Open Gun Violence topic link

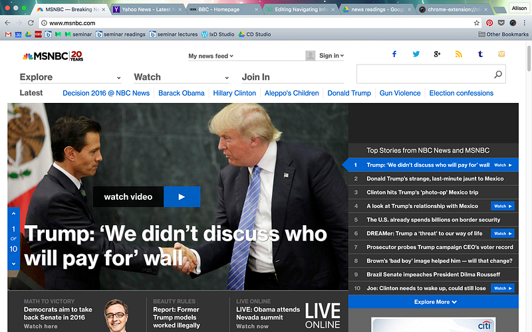click(x=400, y=93)
